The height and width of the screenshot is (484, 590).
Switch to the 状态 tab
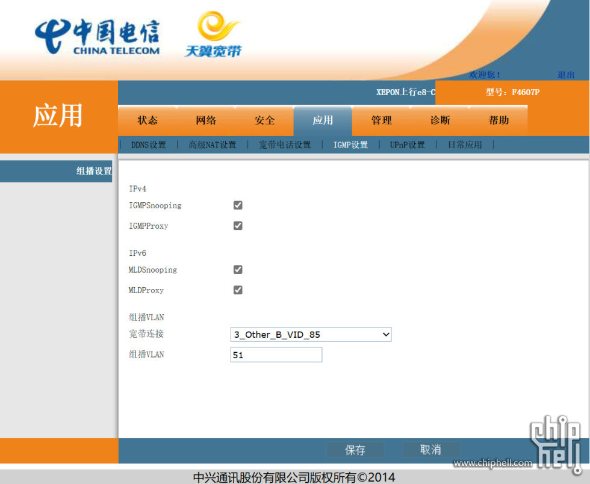pyautogui.click(x=147, y=120)
